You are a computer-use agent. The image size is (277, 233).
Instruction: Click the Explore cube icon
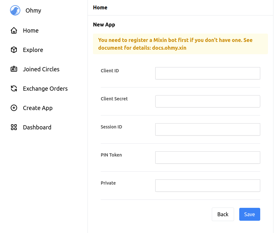[14, 50]
